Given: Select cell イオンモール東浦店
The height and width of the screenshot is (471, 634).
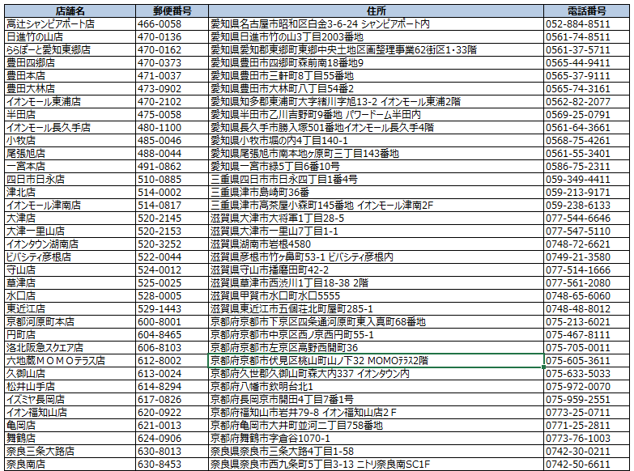Looking at the screenshot, I should pyautogui.click(x=70, y=101).
